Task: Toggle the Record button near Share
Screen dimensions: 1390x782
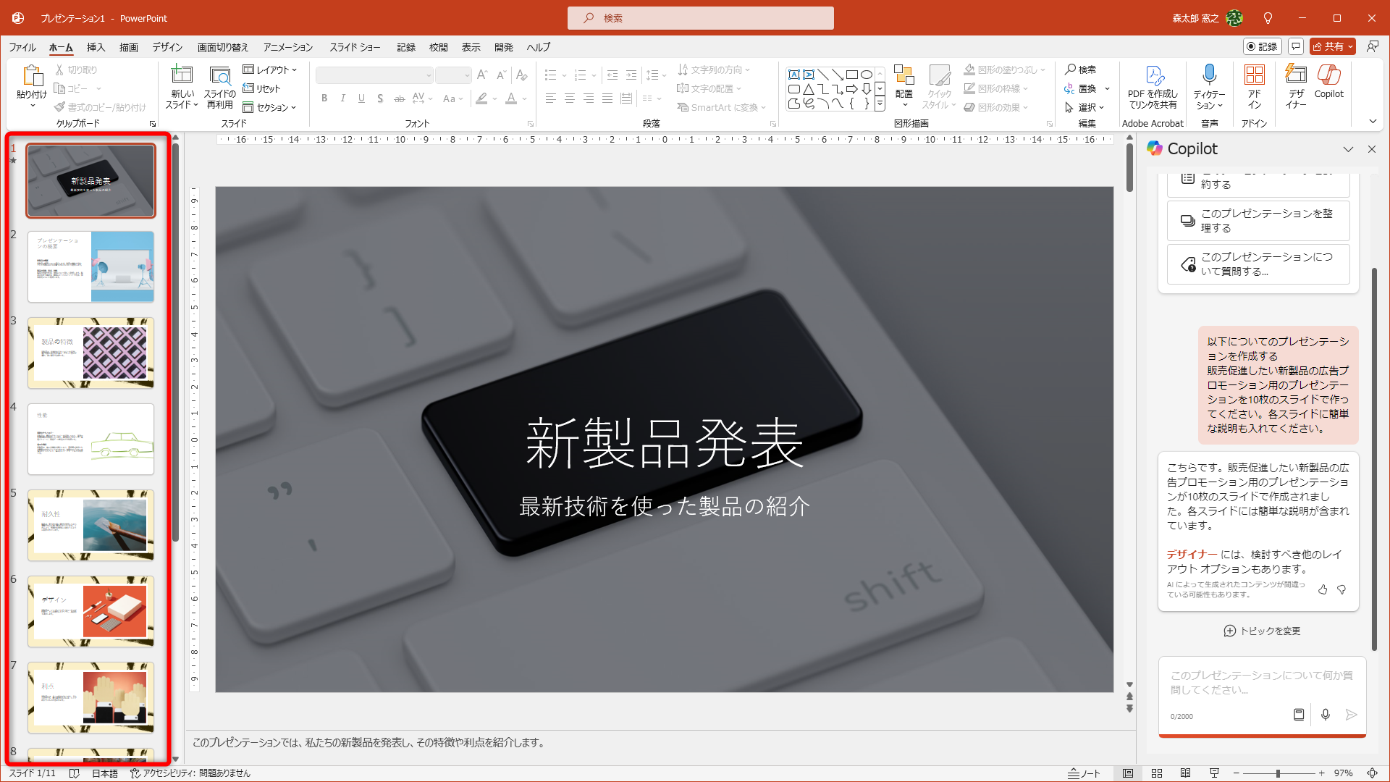Action: 1263,46
